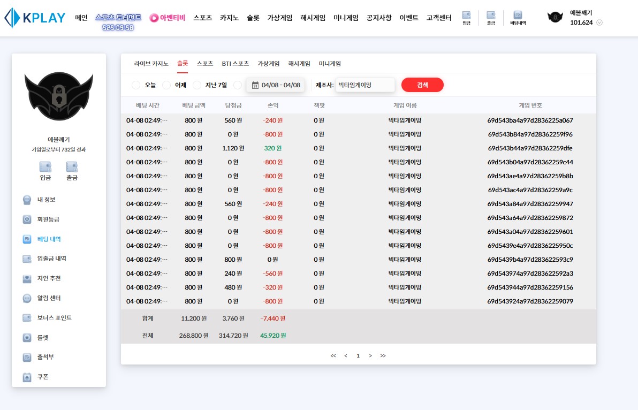Go to the last page with >> arrow
Viewport: 638px width, 410px height.
tap(383, 355)
